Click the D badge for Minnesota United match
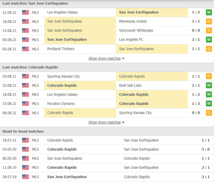 [209, 22]
